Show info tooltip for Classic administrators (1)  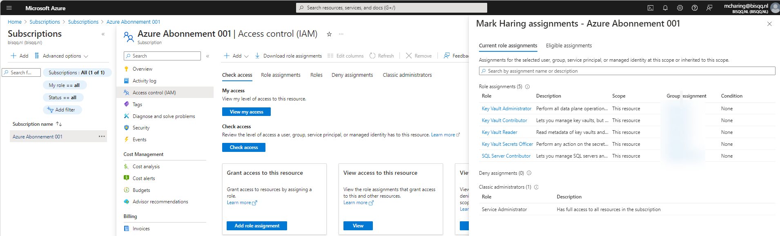[x=536, y=187]
